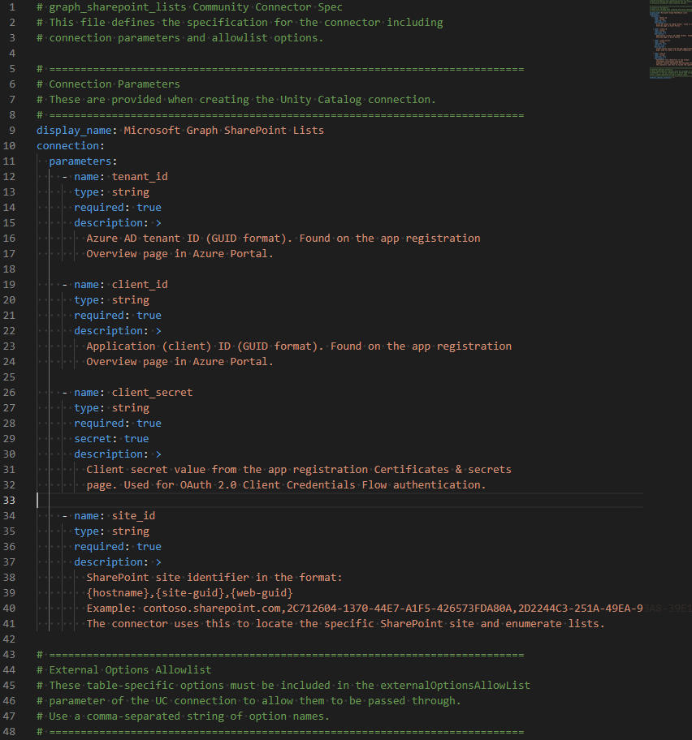
Task: Click the text 'Client secret value from the app'
Action: point(187,470)
